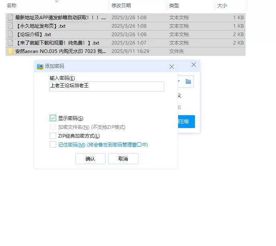Screen dimensions: 276x246
Task: Tick the 记住密码 checkbox
Action: coord(53,144)
